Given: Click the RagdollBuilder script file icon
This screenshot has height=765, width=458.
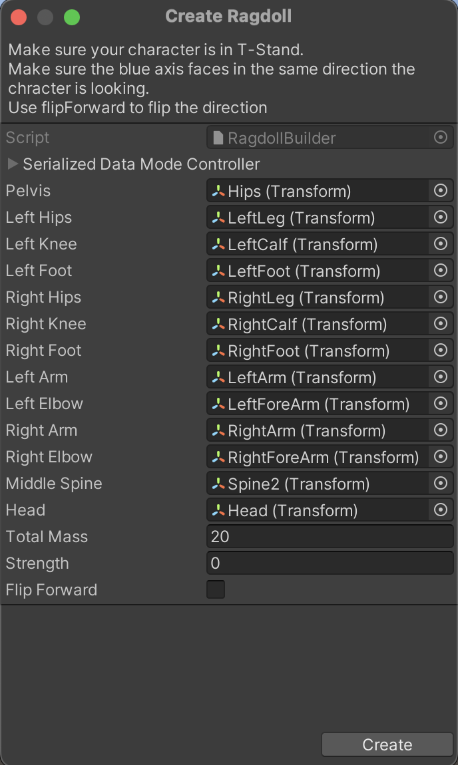Looking at the screenshot, I should (x=218, y=138).
